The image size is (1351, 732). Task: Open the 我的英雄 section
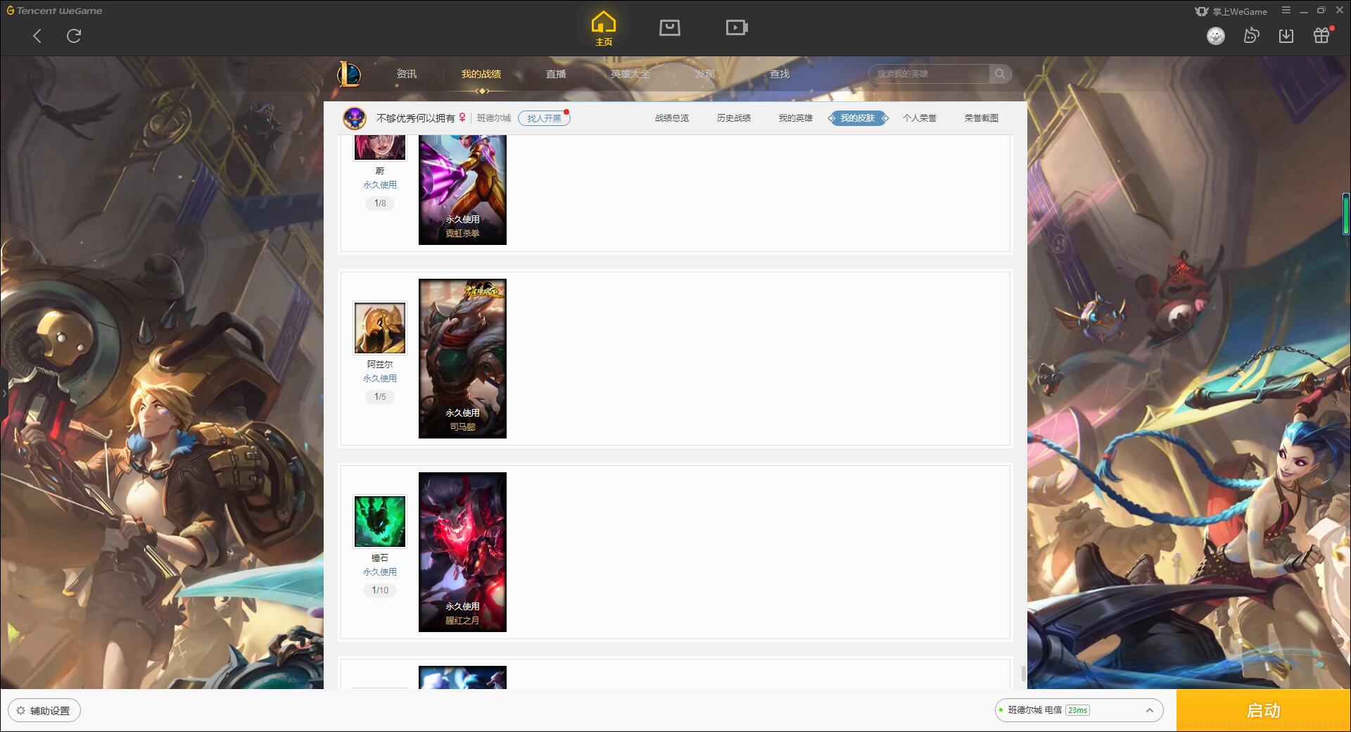(x=796, y=118)
